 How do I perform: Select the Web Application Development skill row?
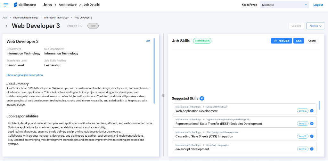[x=244, y=109]
